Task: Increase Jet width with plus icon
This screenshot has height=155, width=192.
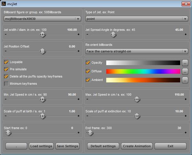Action: click(x=78, y=35)
